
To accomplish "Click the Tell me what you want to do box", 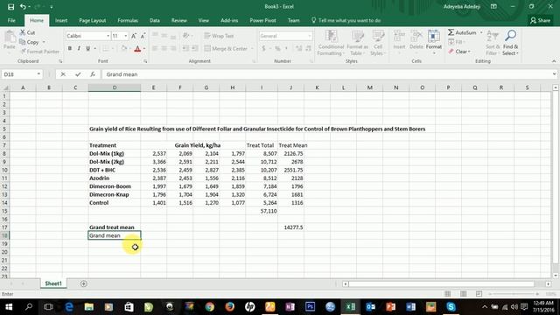I will pyautogui.click(x=346, y=20).
